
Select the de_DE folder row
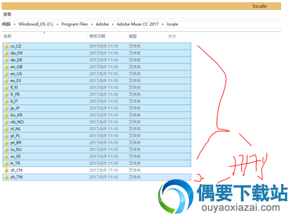pos(97,60)
